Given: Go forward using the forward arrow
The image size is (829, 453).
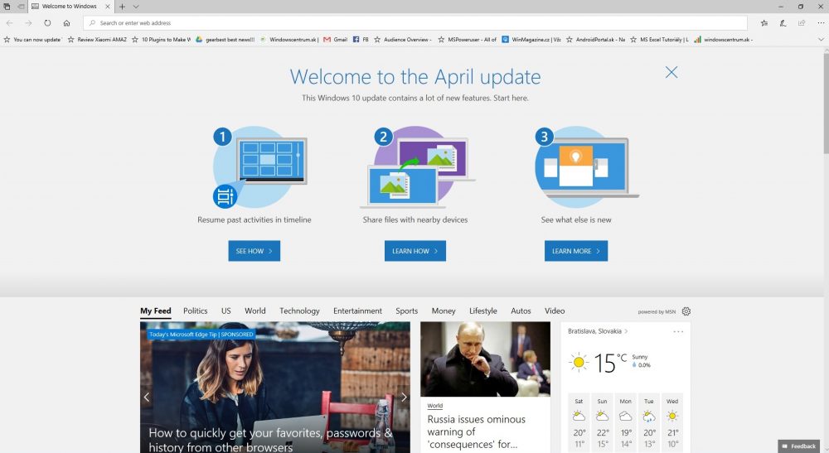Looking at the screenshot, I should click(28, 22).
